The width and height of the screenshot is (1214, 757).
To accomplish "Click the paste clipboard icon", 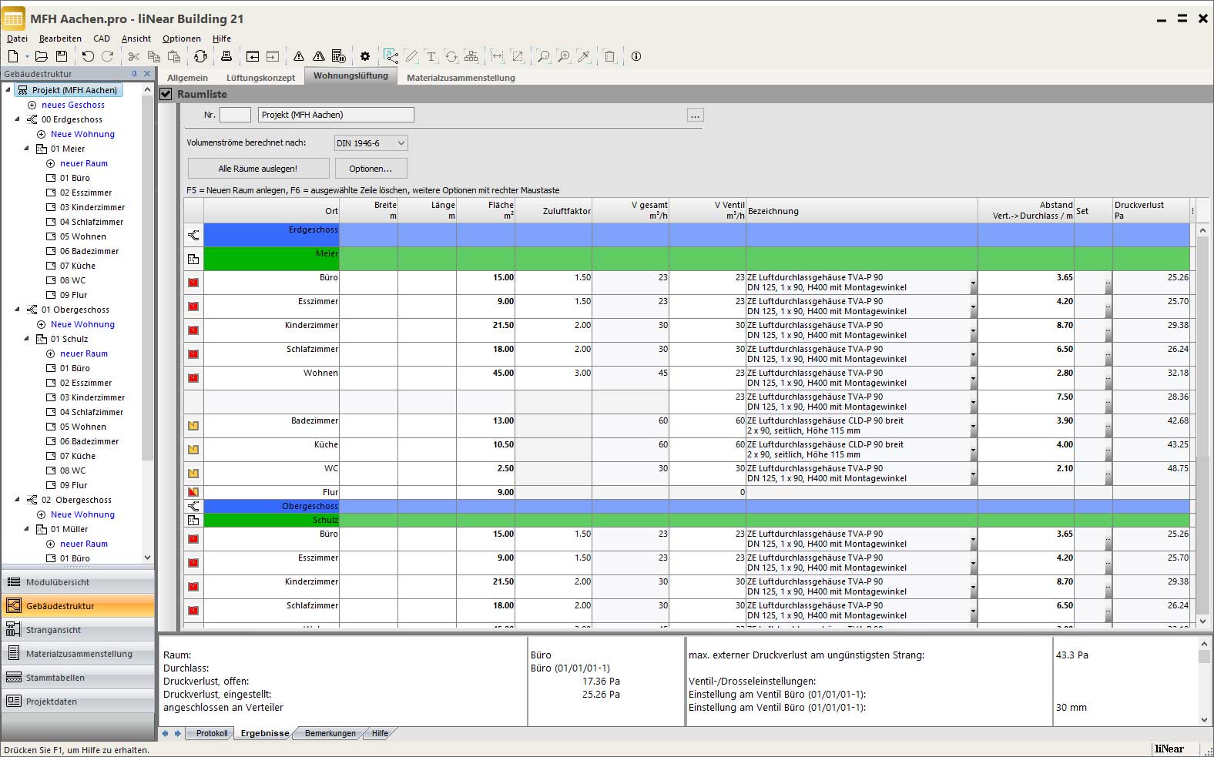I will click(x=174, y=56).
